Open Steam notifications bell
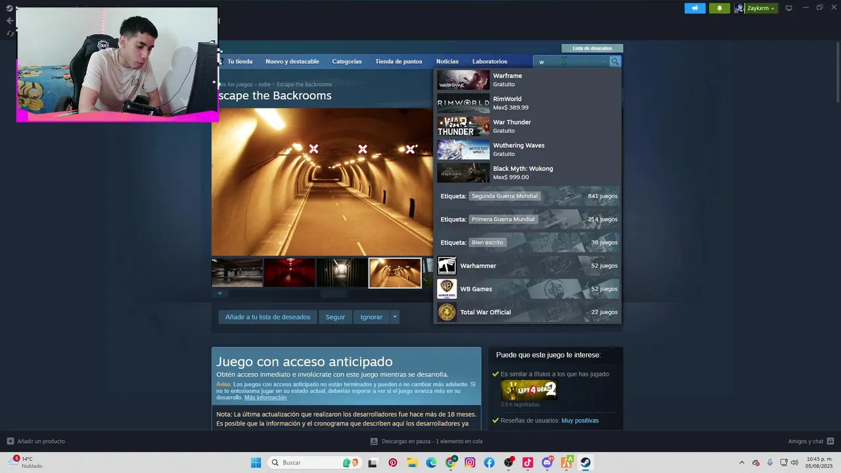 click(719, 8)
